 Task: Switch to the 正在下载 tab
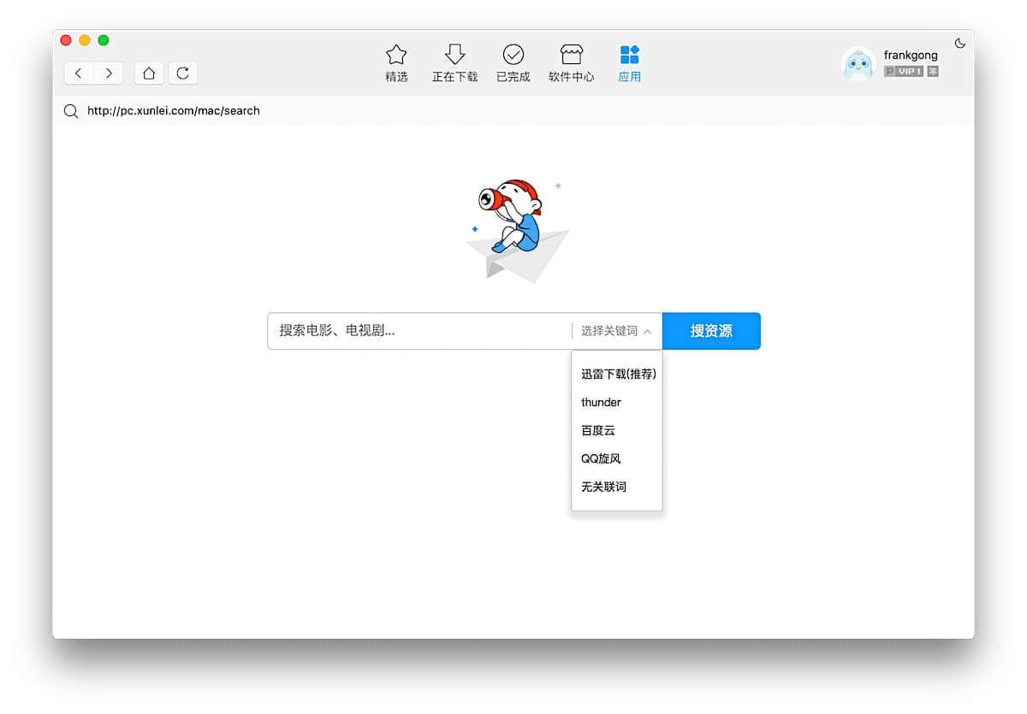tap(455, 64)
